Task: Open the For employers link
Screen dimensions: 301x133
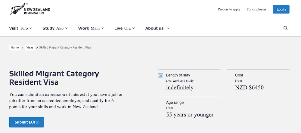Action: pyautogui.click(x=256, y=9)
